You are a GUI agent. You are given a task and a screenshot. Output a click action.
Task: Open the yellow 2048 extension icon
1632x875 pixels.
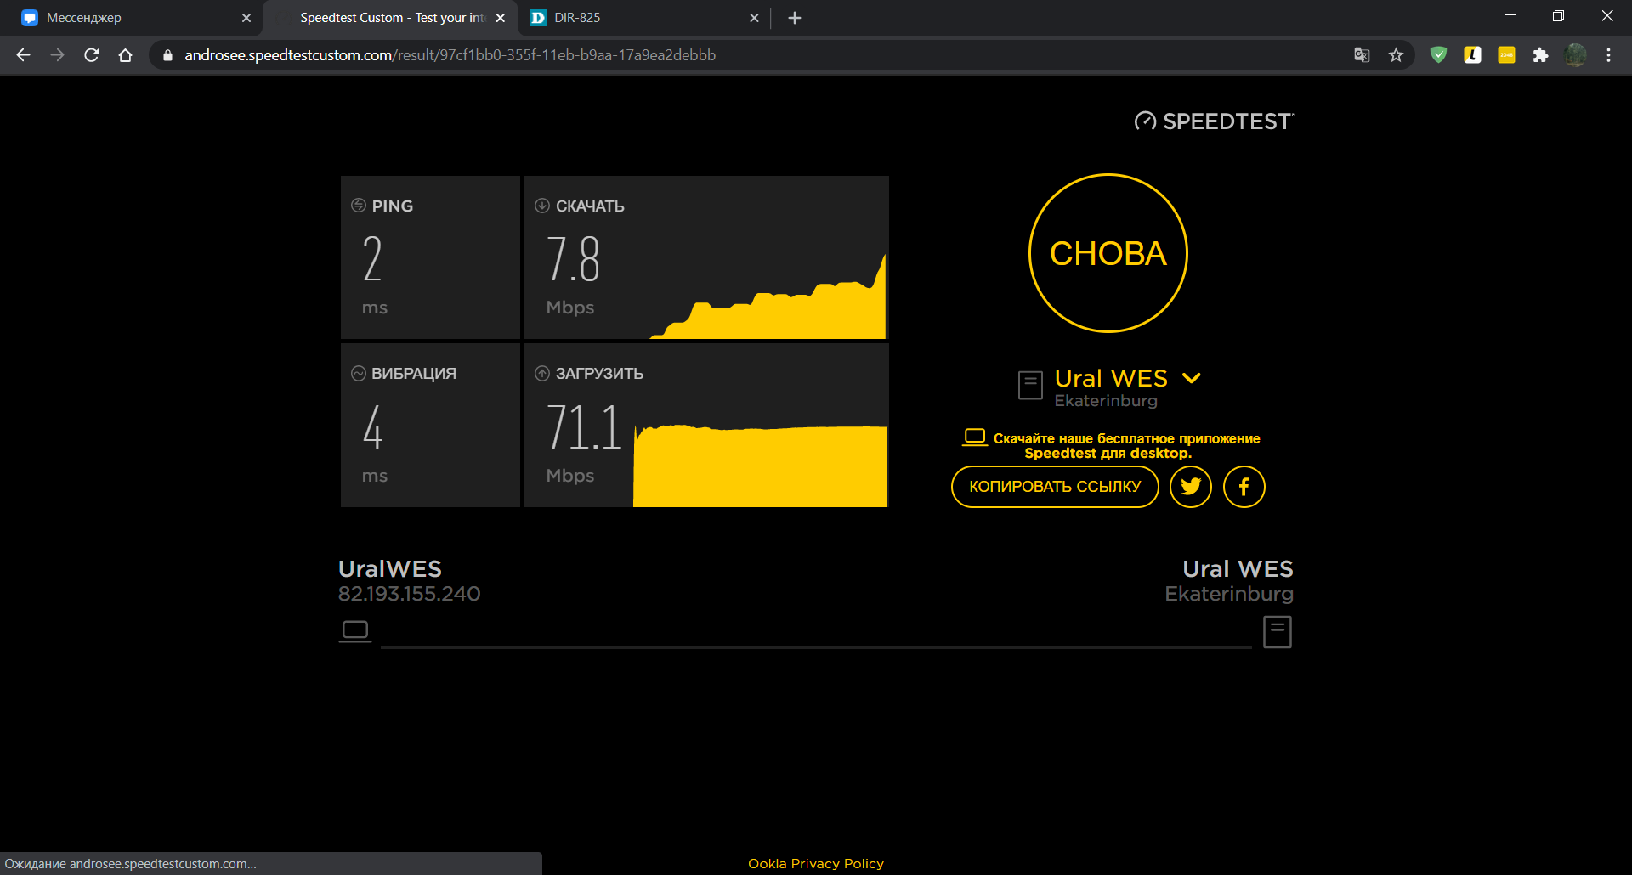tap(1506, 55)
